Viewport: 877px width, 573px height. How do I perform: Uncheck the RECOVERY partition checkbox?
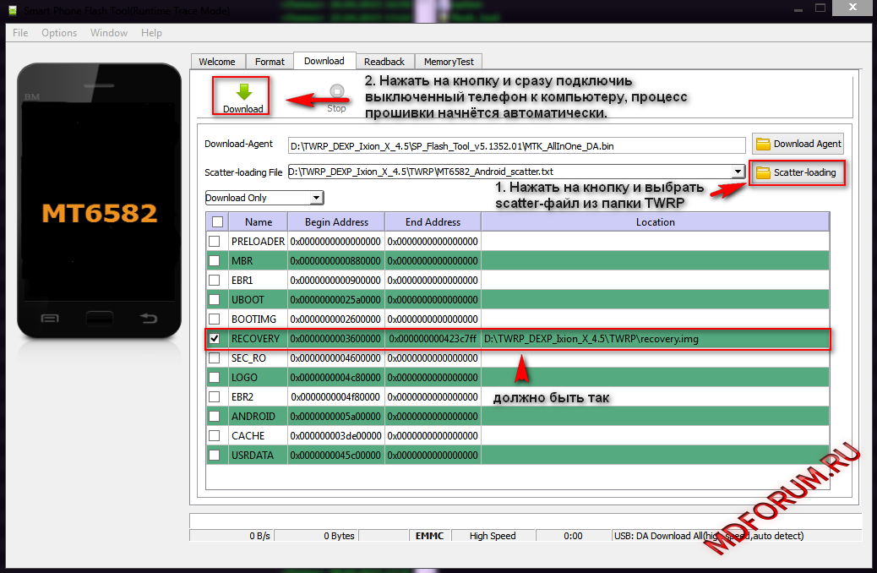pos(217,339)
